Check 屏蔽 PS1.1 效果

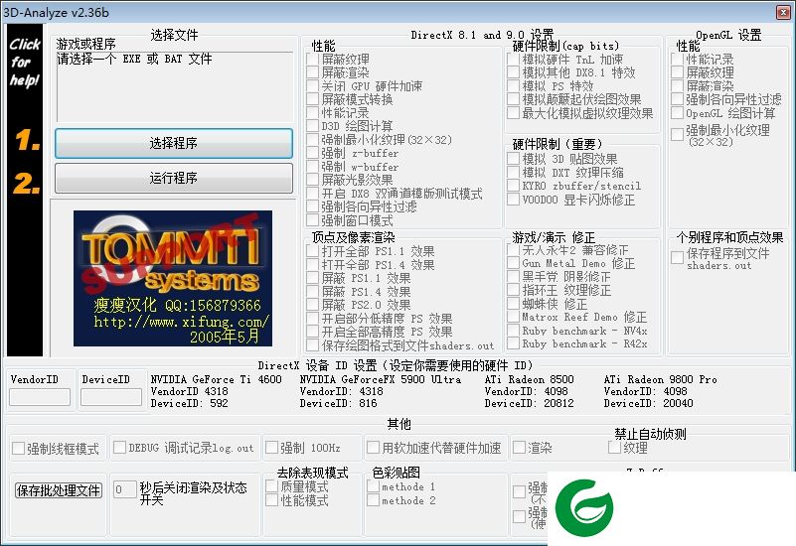(313, 278)
